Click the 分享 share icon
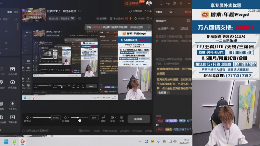The image size is (260, 146). click(x=145, y=11)
